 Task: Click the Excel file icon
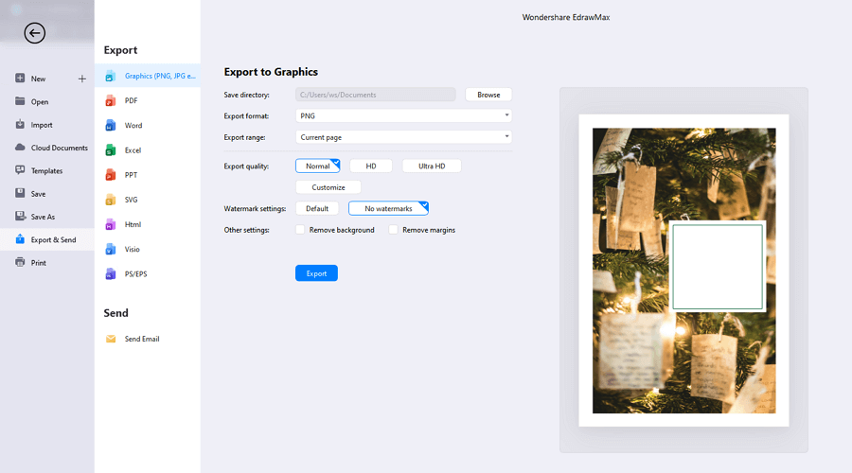pyautogui.click(x=111, y=149)
